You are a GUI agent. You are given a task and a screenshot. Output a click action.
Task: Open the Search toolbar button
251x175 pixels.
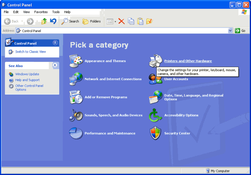pyautogui.click(x=70, y=21)
